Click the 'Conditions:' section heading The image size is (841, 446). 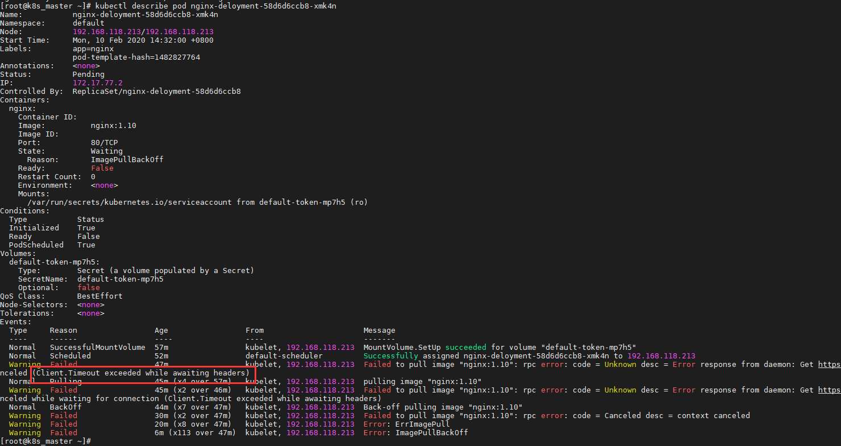[25, 210]
